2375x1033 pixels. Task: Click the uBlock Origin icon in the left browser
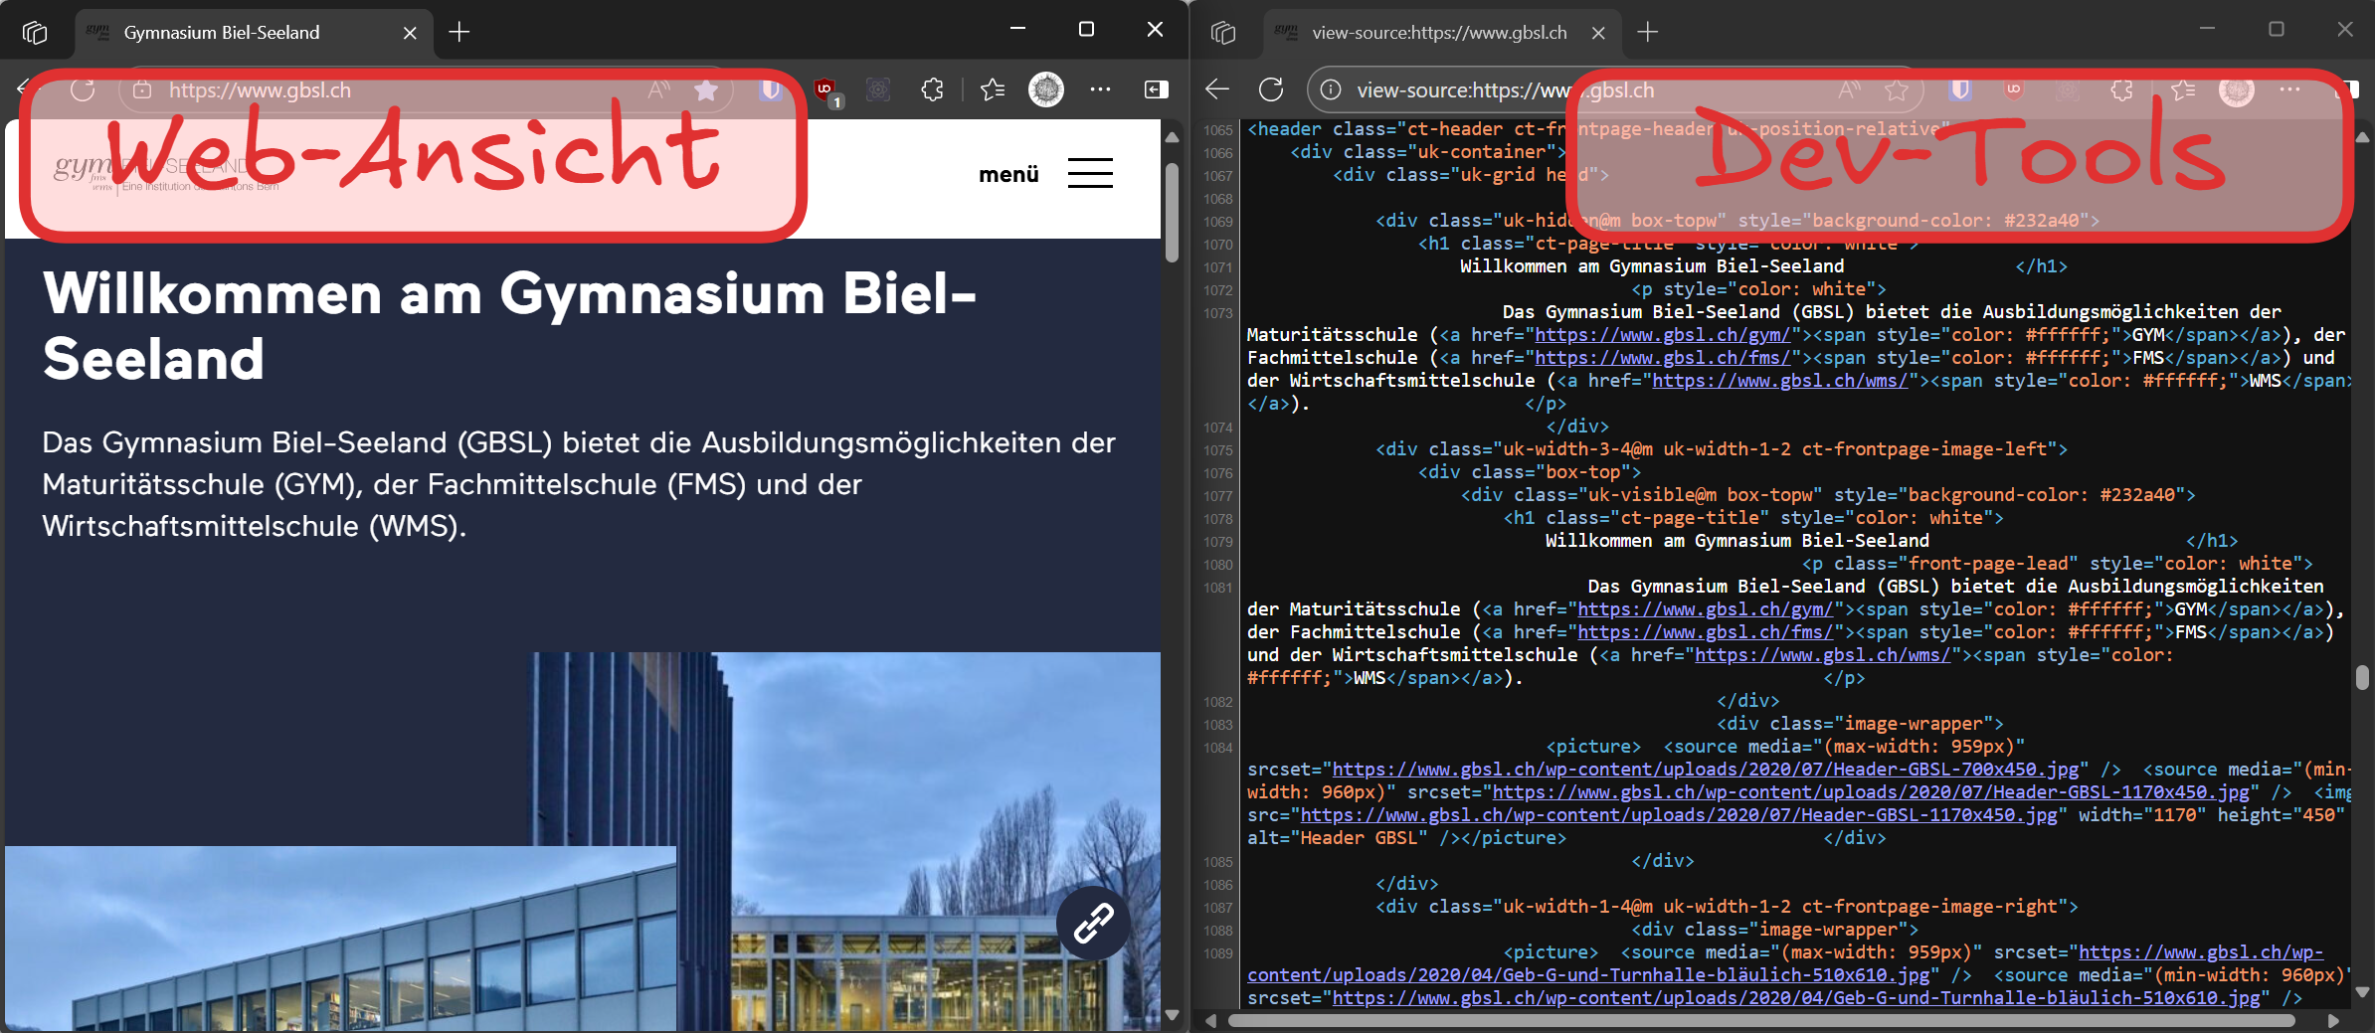tap(824, 90)
